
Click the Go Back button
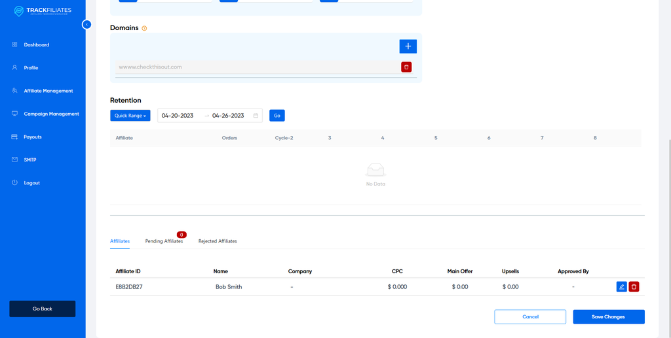[43, 309]
